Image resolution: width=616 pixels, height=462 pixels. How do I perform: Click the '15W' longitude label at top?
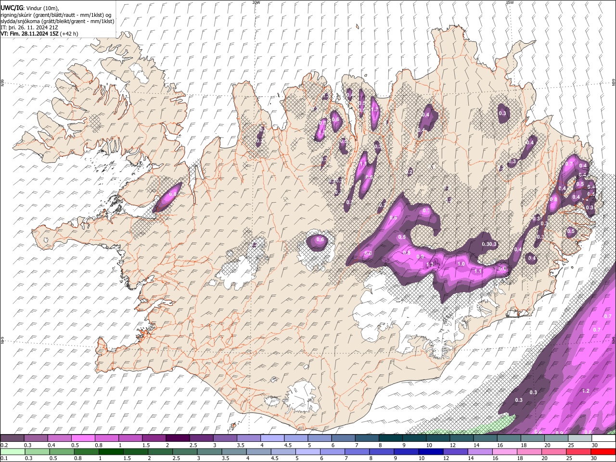[x=510, y=2]
